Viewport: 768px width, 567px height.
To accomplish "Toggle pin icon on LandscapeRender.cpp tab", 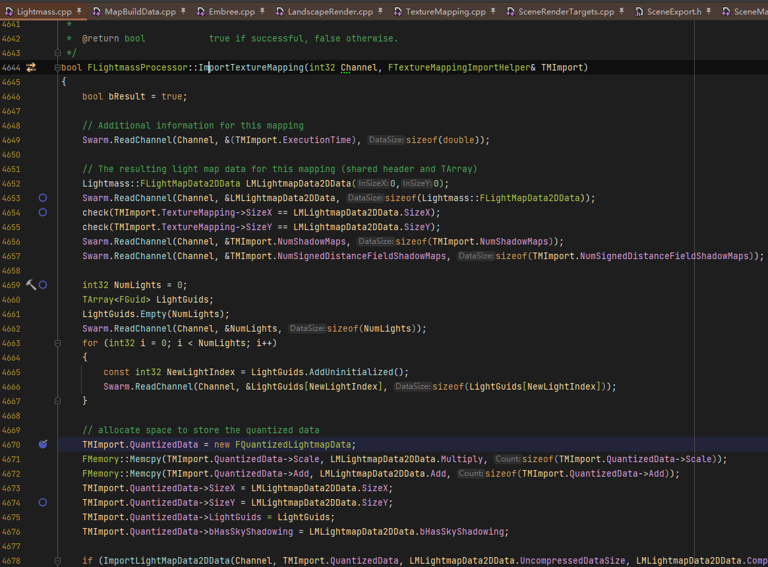I will tap(380, 11).
